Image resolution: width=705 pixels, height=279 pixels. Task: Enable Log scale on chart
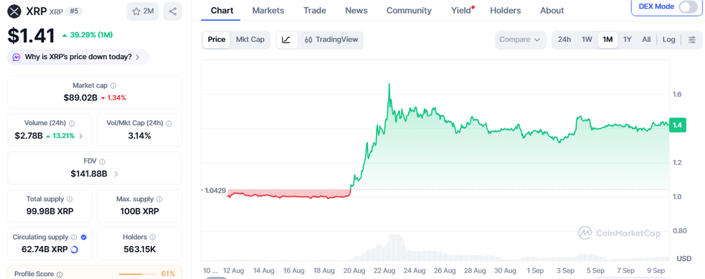[669, 39]
